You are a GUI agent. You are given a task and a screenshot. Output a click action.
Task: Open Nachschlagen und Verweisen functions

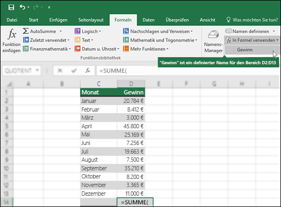click(x=158, y=31)
